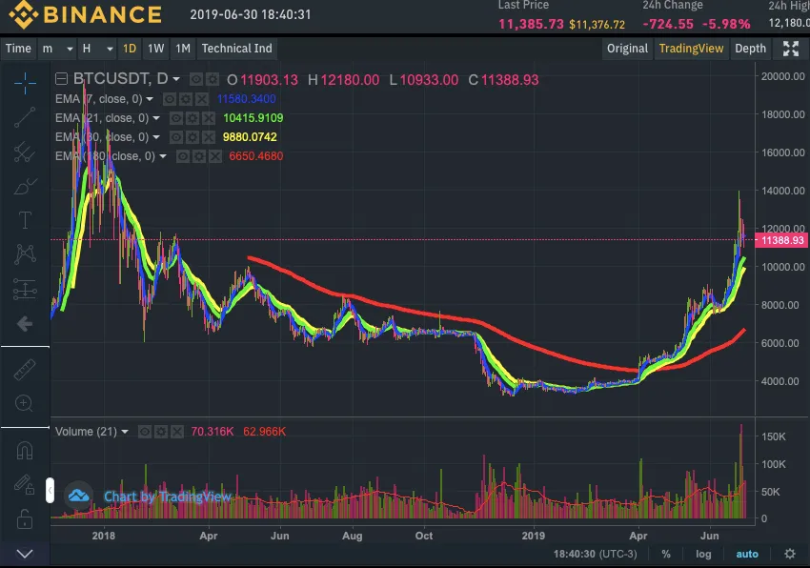Toggle percent scale mode

point(666,554)
